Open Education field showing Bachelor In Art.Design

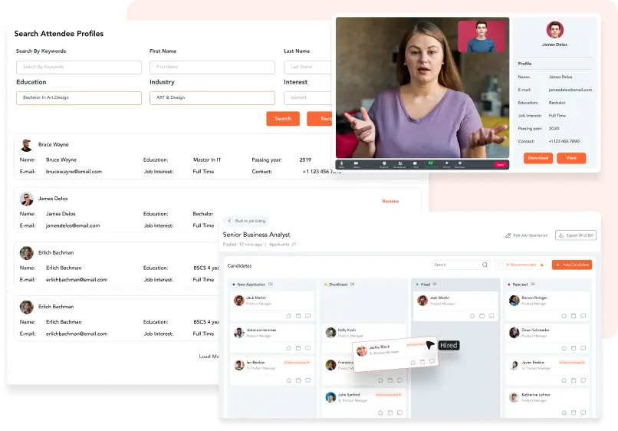click(79, 98)
